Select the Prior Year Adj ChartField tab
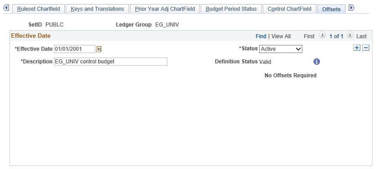The height and width of the screenshot is (169, 377). pos(165,9)
